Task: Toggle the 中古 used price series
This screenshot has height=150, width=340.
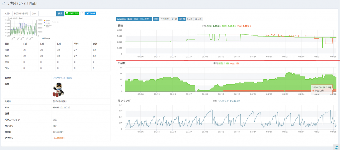Action: 136,19
